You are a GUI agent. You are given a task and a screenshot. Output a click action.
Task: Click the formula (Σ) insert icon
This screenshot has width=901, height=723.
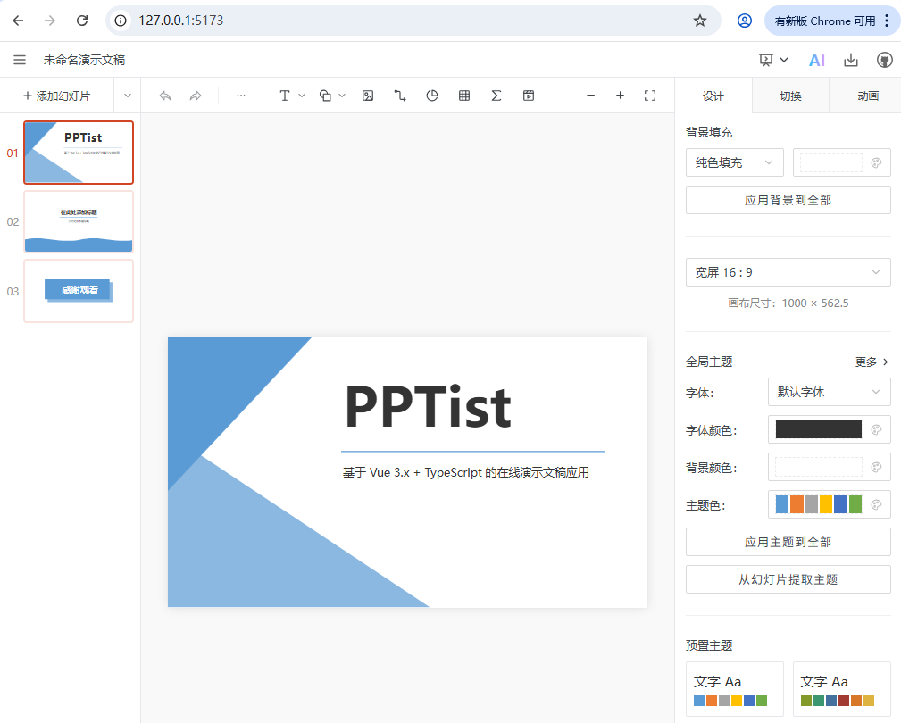click(x=496, y=96)
